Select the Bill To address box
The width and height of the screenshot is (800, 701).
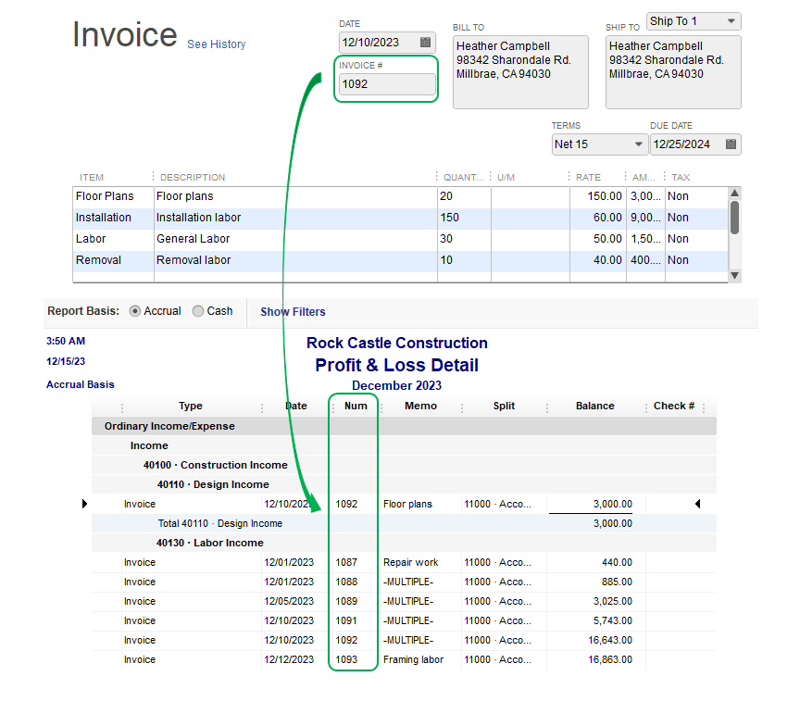[x=520, y=72]
